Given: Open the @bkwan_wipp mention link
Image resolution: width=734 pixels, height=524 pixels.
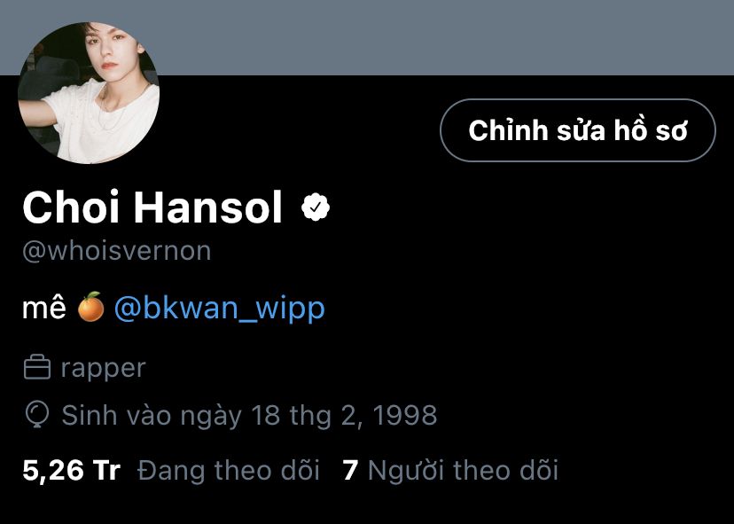Looking at the screenshot, I should (220, 309).
